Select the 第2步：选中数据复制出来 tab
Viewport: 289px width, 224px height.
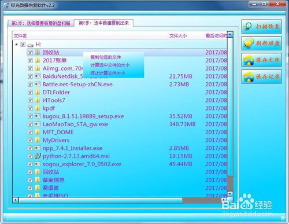(x=103, y=23)
